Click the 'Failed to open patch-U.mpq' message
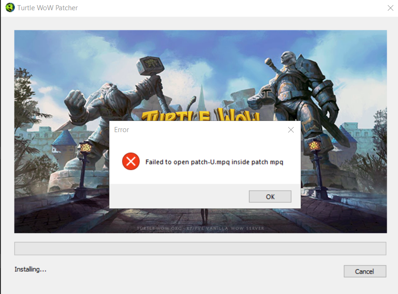The image size is (398, 294). tap(214, 162)
